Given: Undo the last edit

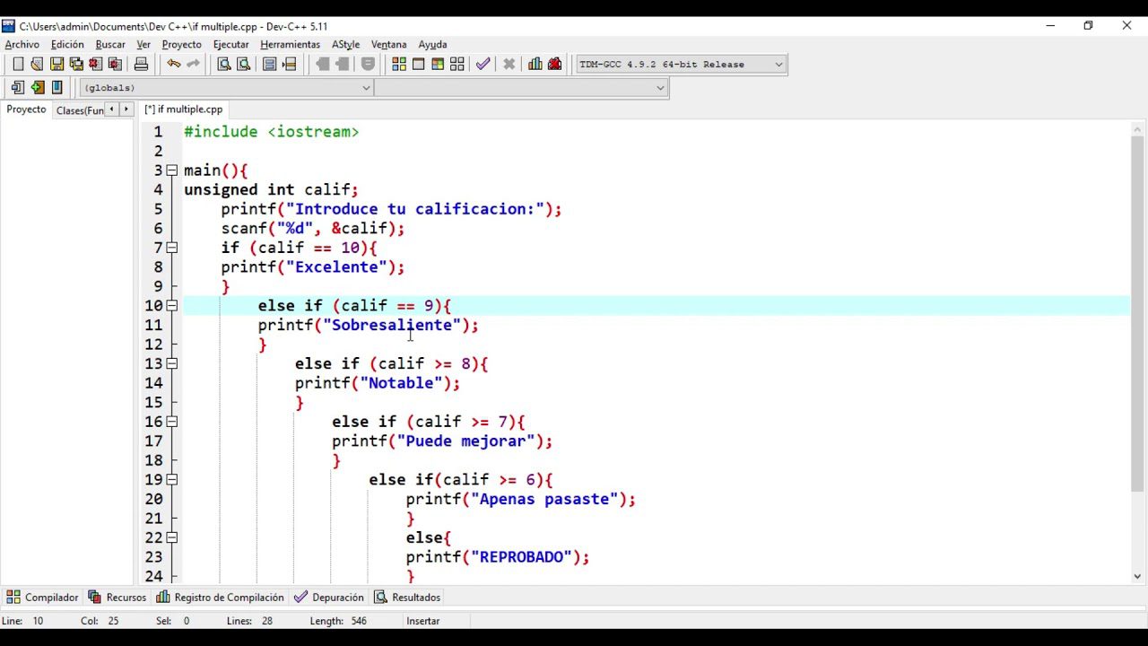Looking at the screenshot, I should click(174, 64).
